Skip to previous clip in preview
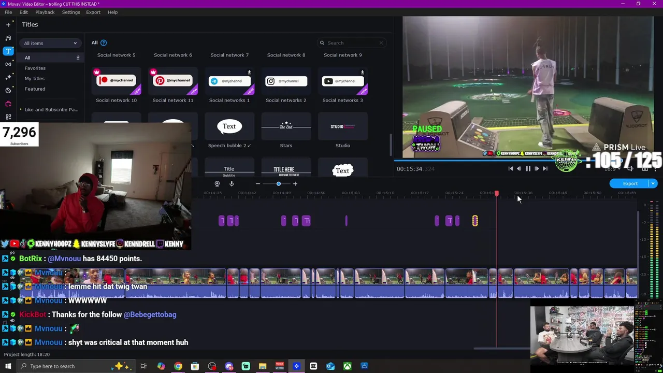 [510, 168]
